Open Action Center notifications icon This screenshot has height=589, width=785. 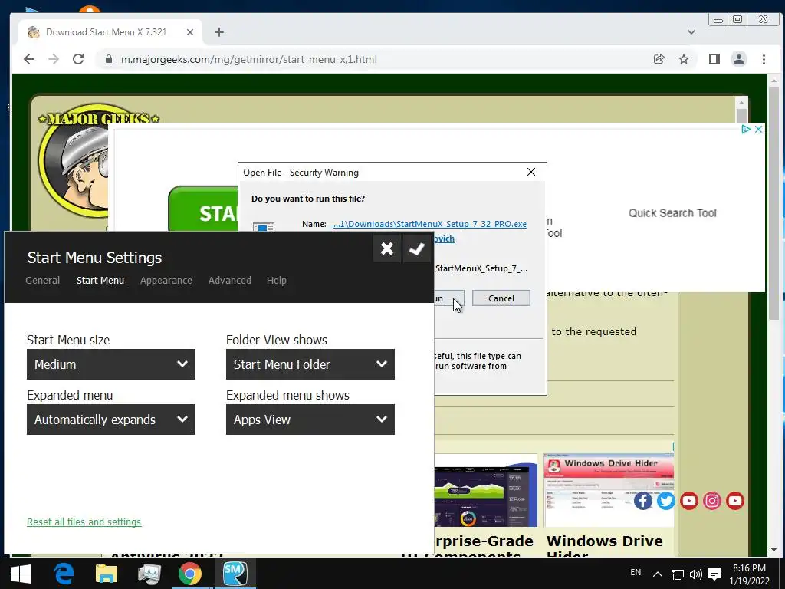click(714, 574)
